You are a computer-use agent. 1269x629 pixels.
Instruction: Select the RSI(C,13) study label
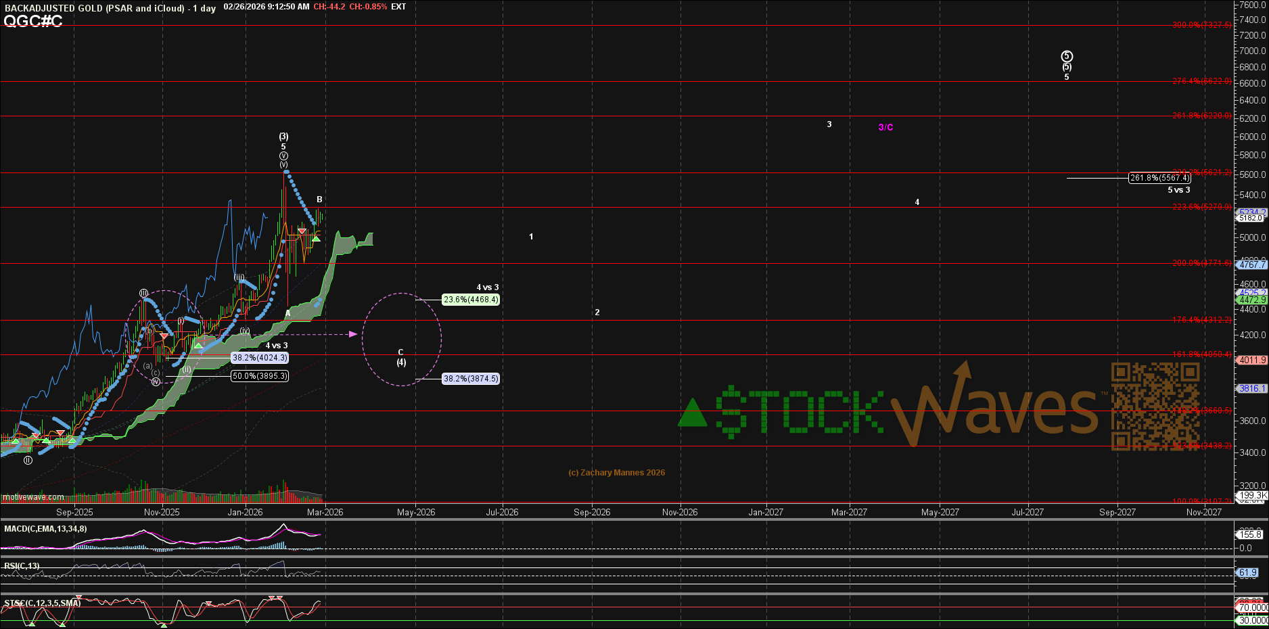[22, 566]
